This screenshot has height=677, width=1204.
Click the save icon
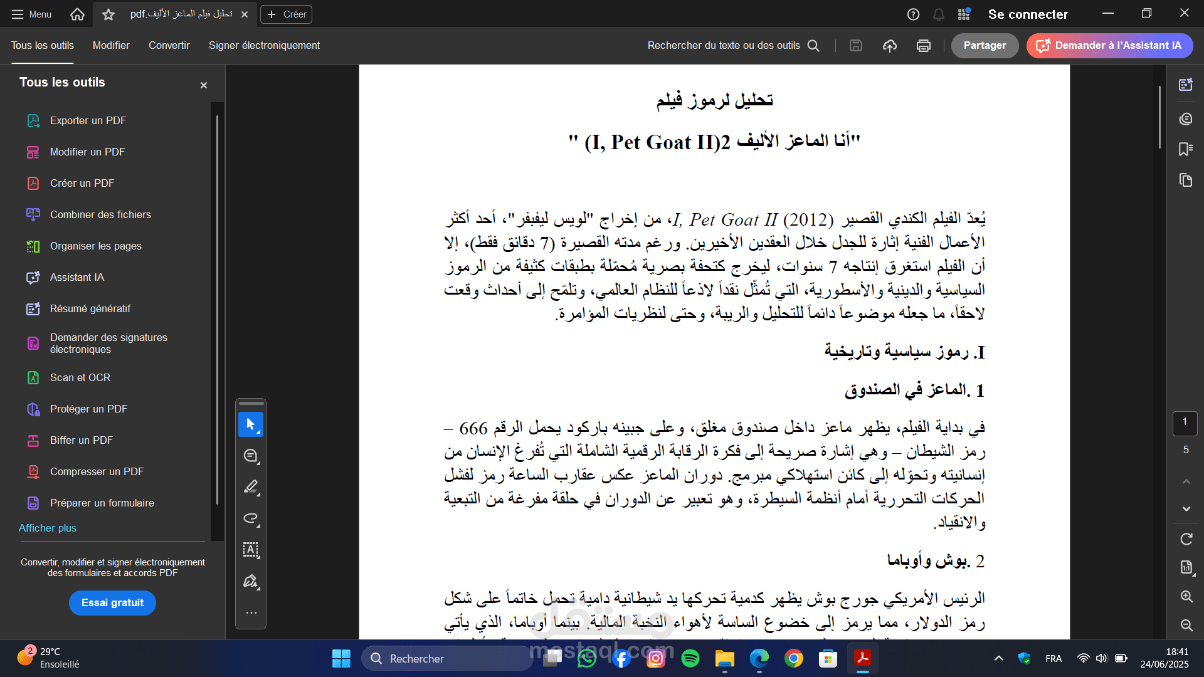point(856,45)
